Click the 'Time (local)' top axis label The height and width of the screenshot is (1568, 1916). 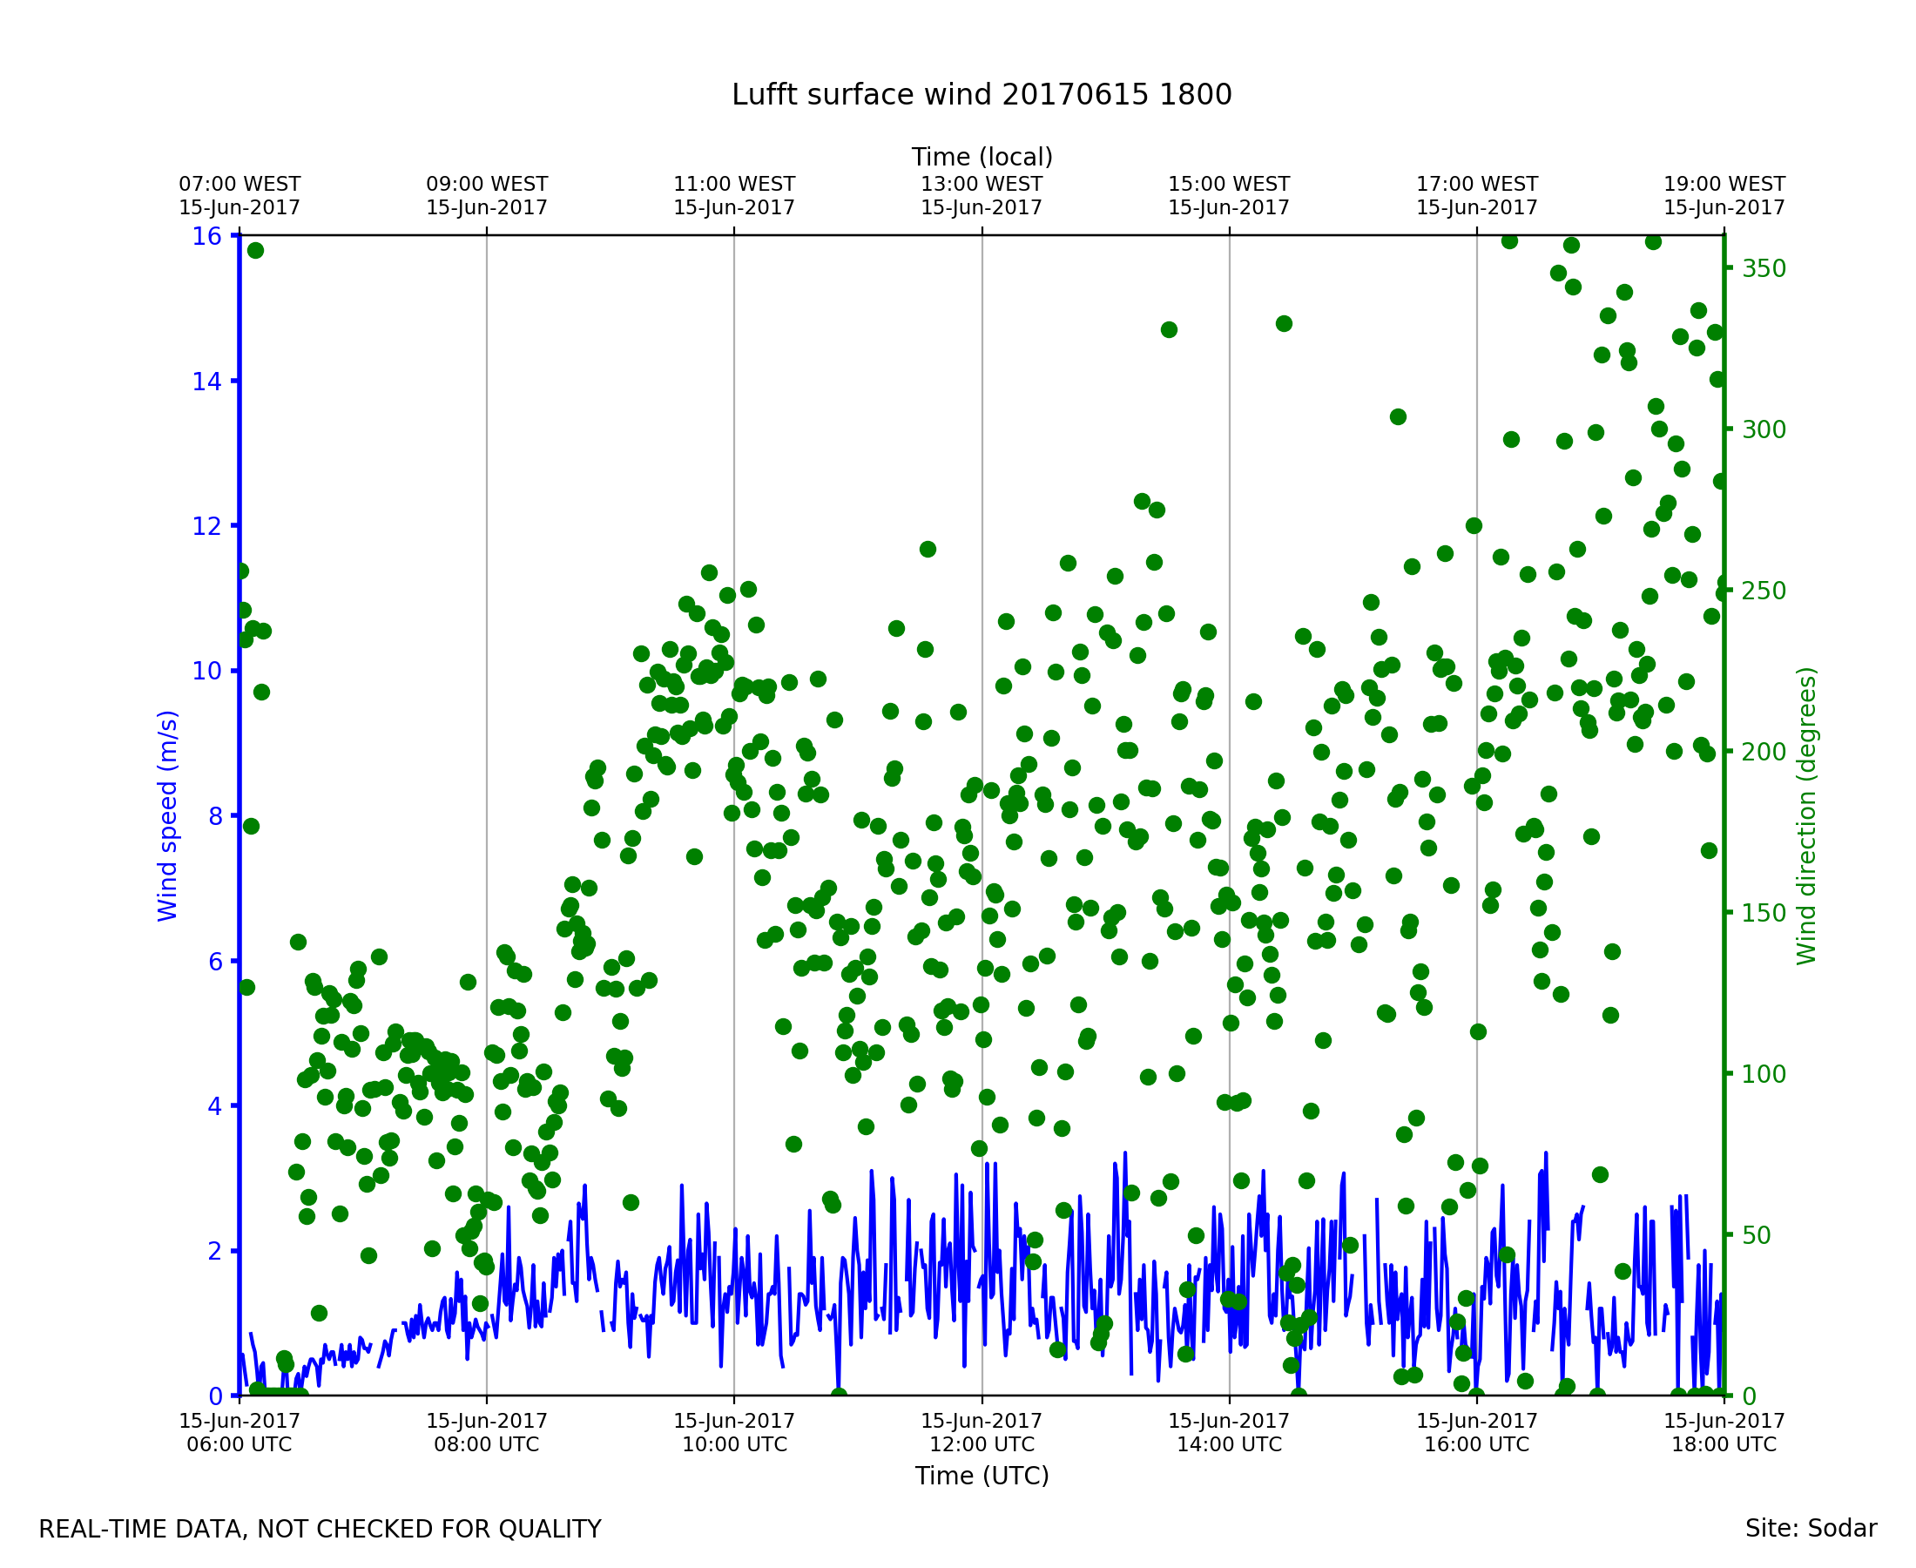tap(982, 157)
